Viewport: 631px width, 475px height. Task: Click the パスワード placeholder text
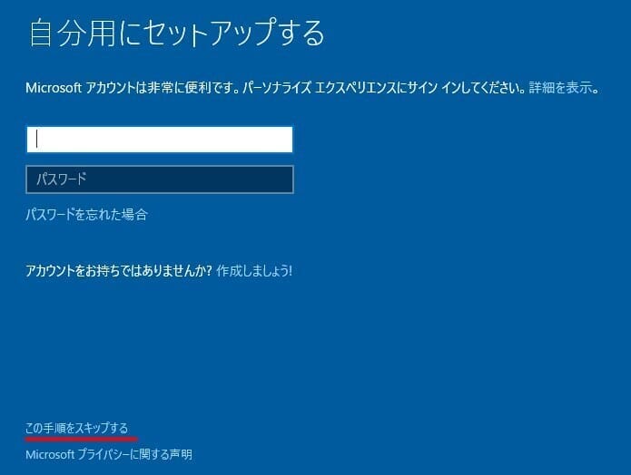click(x=62, y=179)
